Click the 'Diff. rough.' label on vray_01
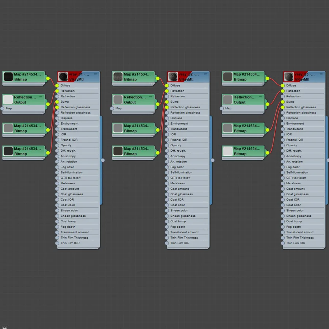 68,151
